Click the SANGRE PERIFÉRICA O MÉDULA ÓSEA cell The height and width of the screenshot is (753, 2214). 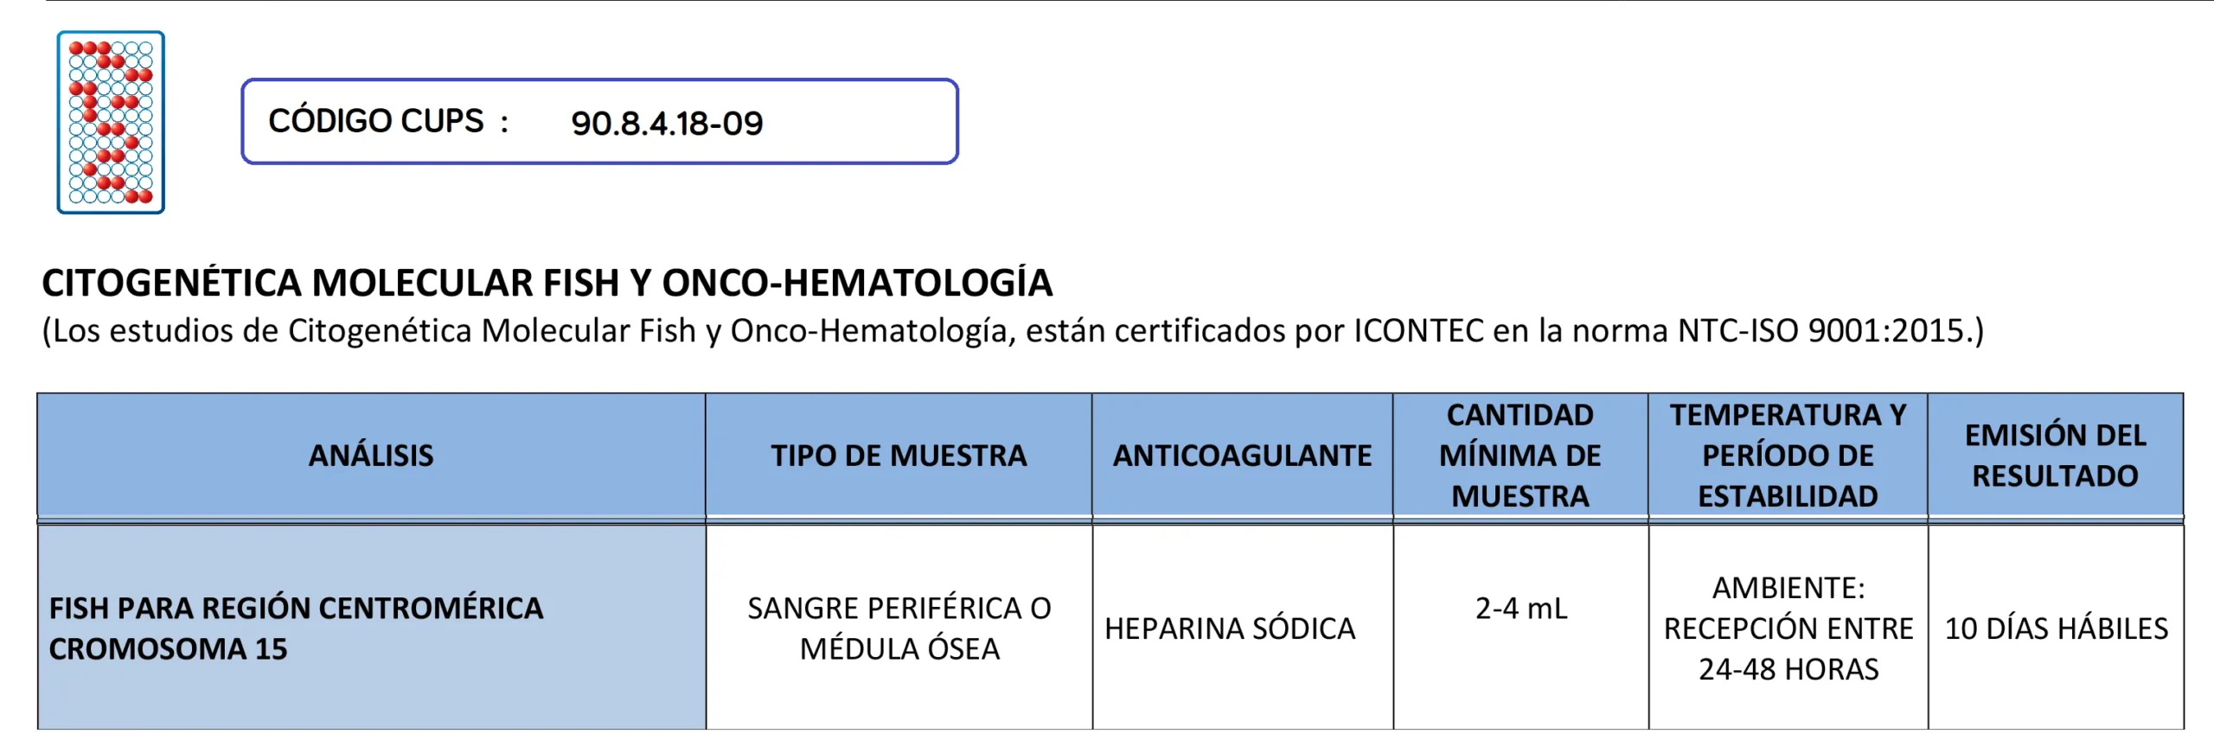click(x=899, y=629)
